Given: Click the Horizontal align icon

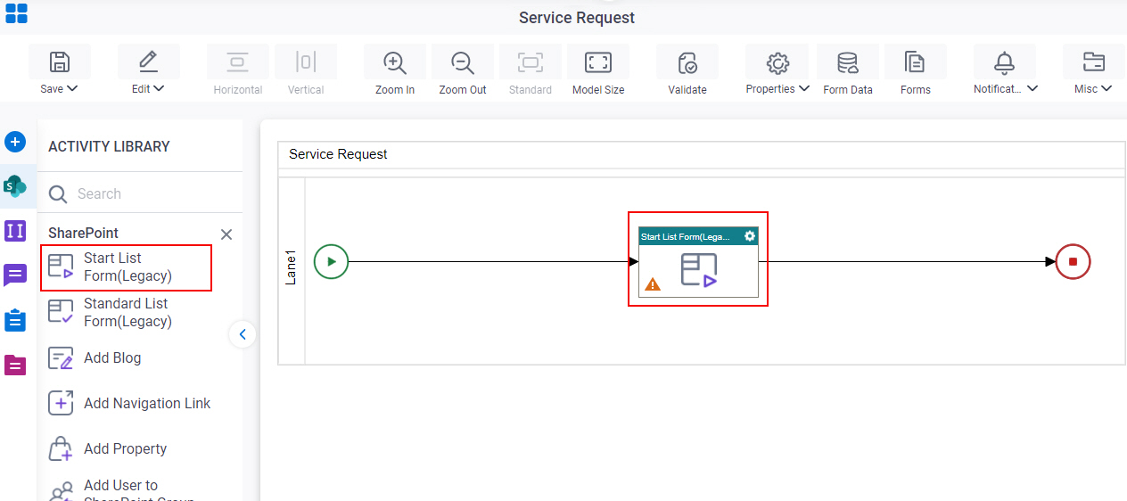Looking at the screenshot, I should [237, 62].
